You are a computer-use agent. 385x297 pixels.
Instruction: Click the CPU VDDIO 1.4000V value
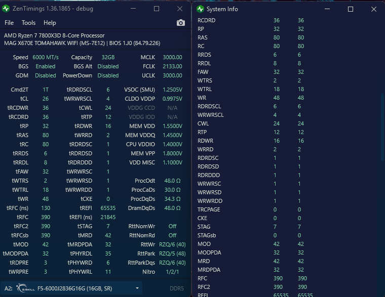coord(172,144)
